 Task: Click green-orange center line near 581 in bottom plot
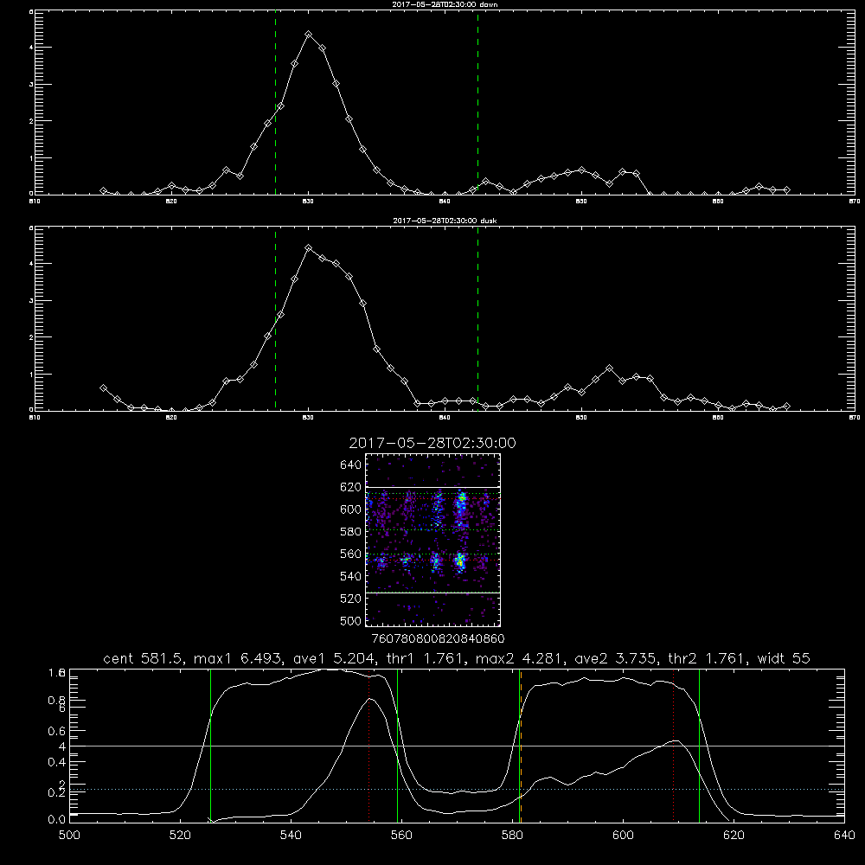pos(520,746)
